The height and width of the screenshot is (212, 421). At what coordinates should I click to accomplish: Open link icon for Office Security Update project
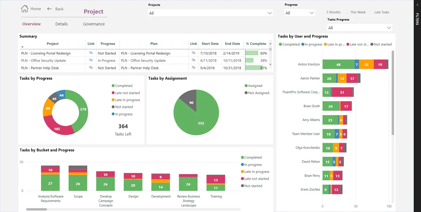(x=91, y=60)
